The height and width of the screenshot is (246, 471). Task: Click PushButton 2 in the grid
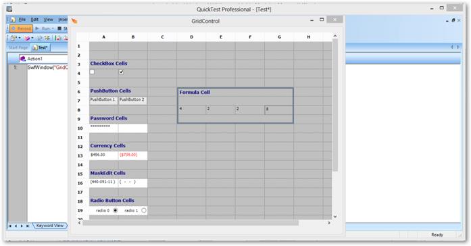click(x=132, y=100)
